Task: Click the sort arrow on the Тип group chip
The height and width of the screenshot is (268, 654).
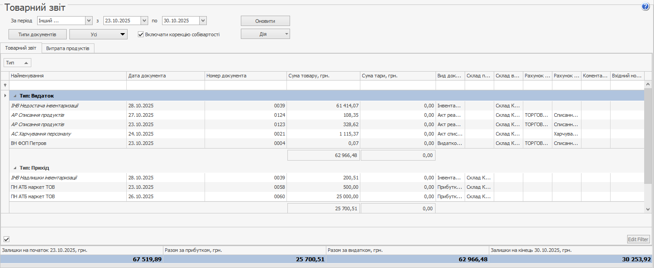Action: (26, 63)
